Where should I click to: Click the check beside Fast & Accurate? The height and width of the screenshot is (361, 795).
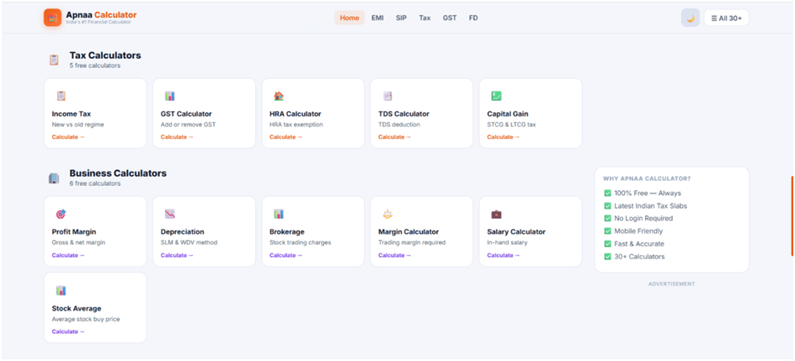(x=607, y=243)
